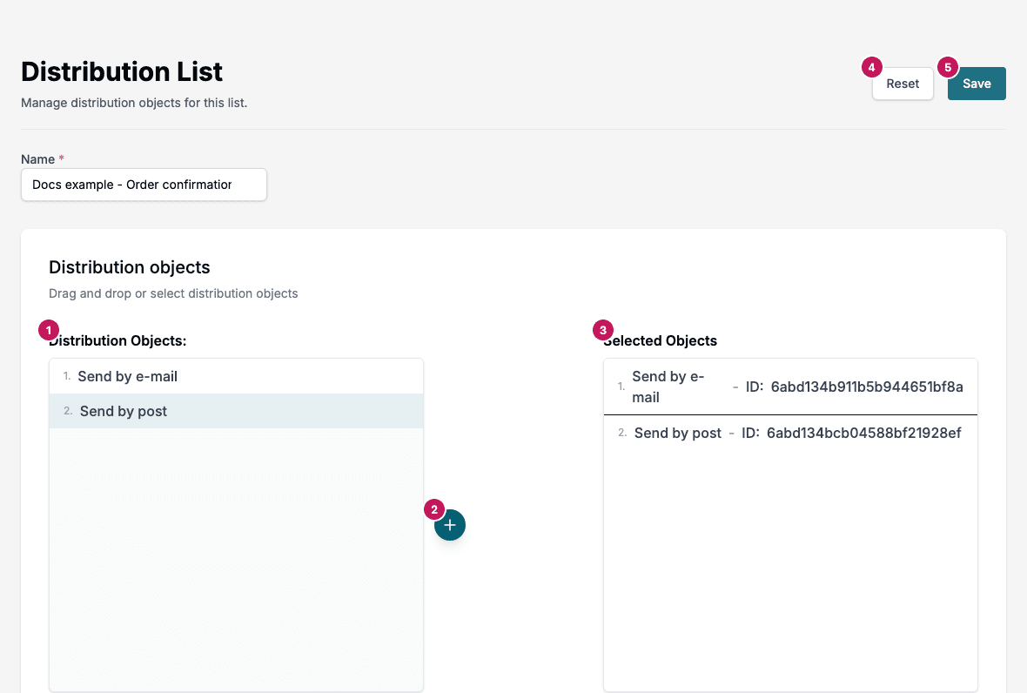This screenshot has height=693, width=1027.
Task: Click the Reset button
Action: [903, 84]
